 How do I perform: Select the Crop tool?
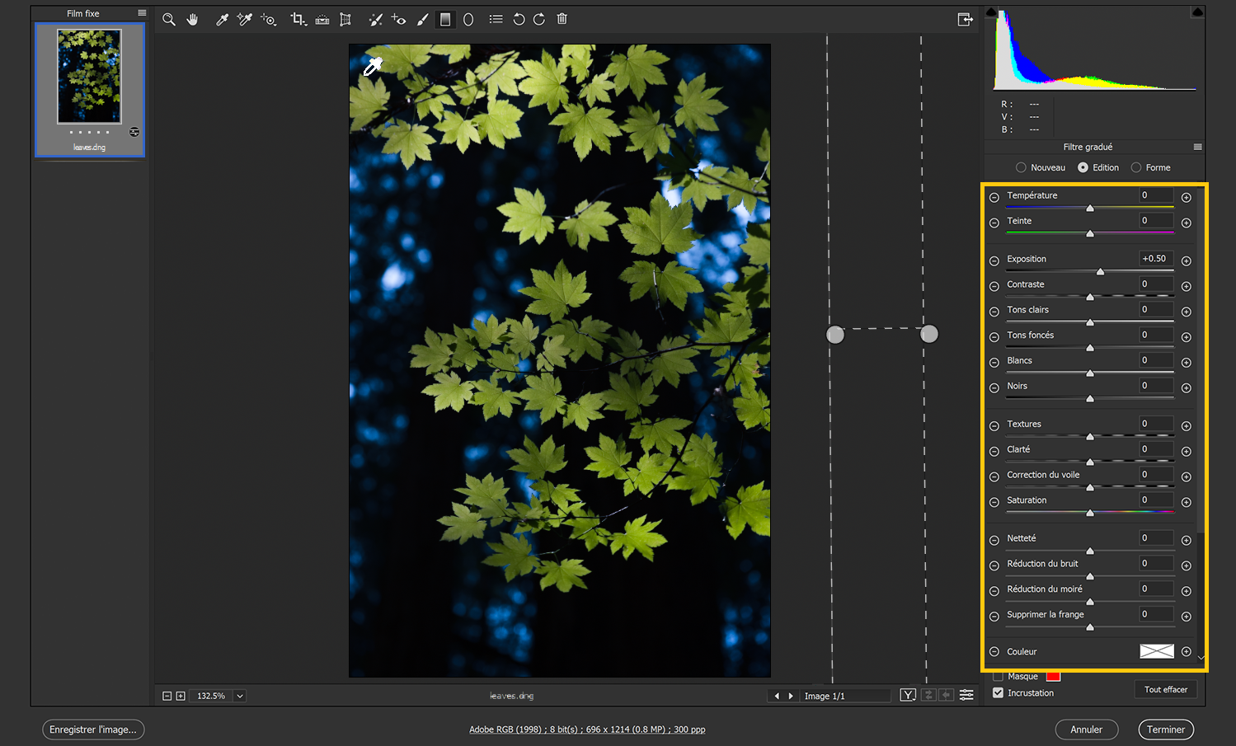coord(298,20)
